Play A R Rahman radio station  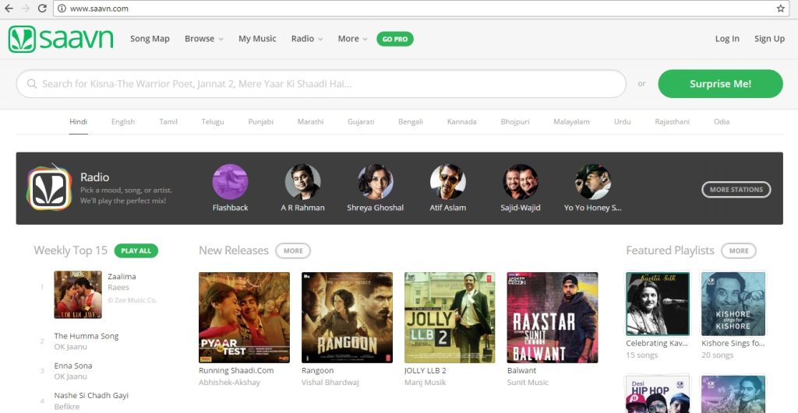(303, 181)
